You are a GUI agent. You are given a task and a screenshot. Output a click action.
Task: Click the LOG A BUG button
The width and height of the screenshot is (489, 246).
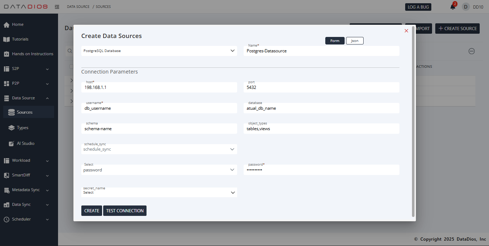point(418,6)
